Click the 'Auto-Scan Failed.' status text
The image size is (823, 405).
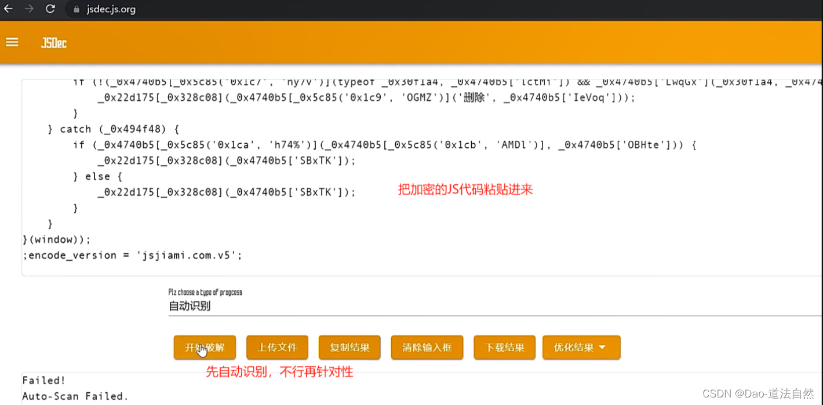[75, 396]
